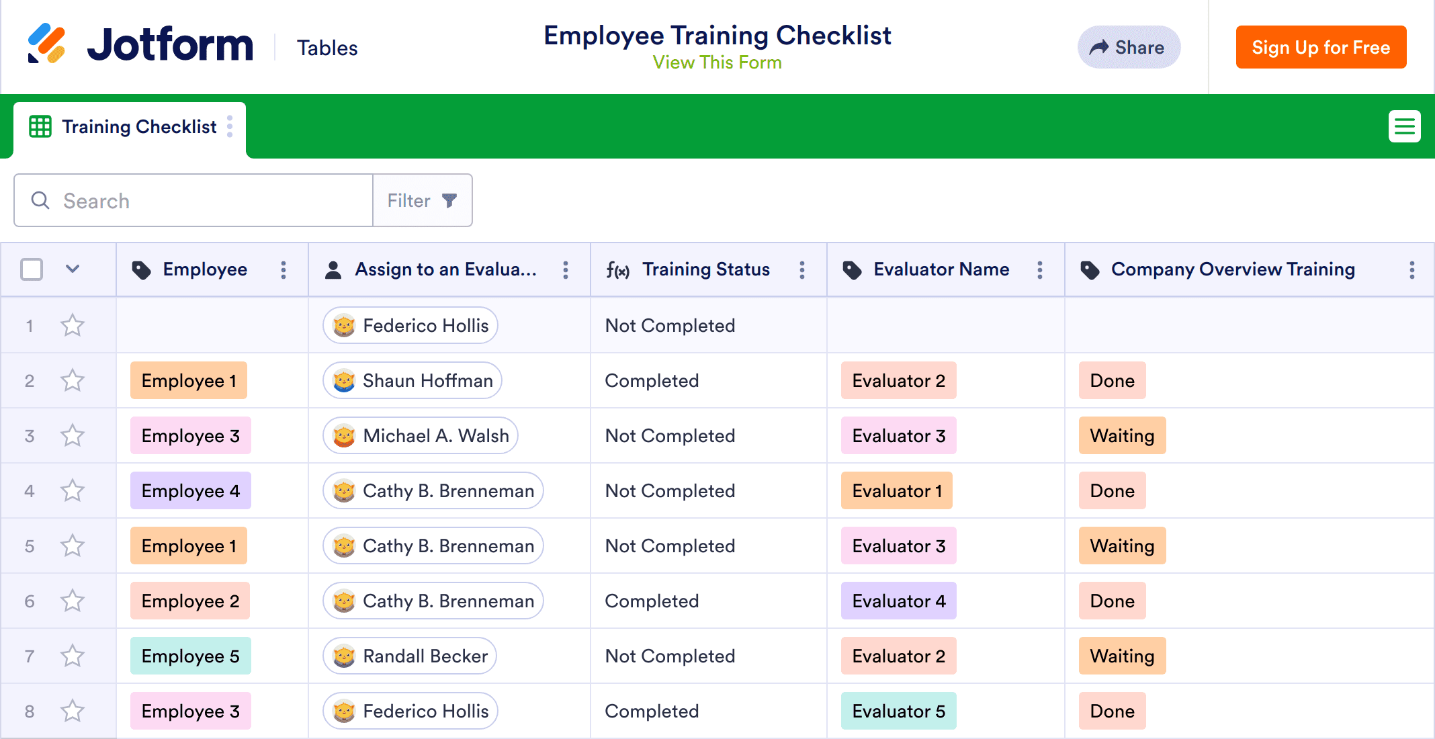Click the Share button
The image size is (1435, 739).
[1129, 47]
